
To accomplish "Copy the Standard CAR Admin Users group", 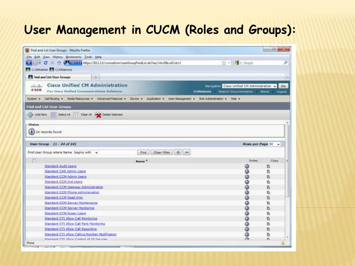I will point(268,171).
